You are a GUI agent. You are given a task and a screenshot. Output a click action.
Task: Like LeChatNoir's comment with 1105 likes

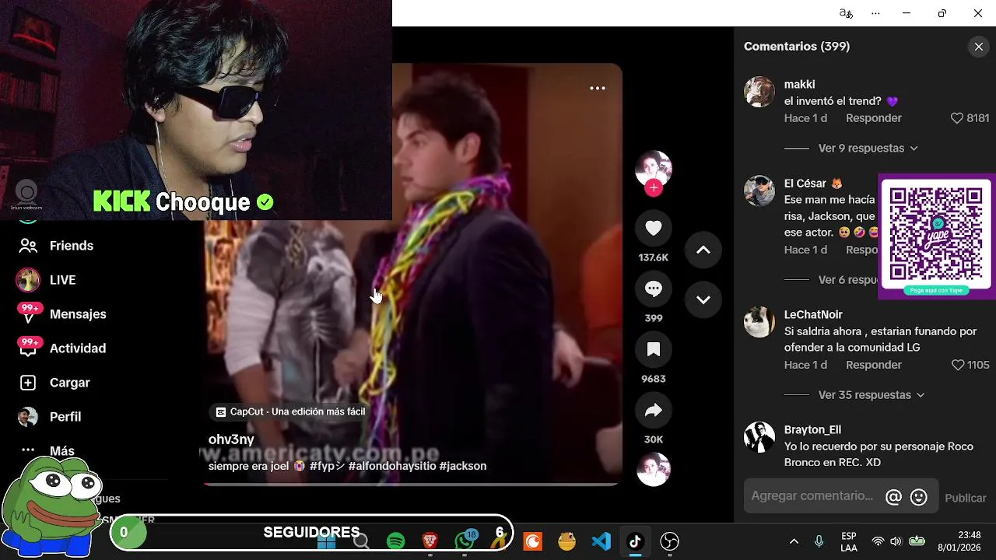(x=957, y=365)
